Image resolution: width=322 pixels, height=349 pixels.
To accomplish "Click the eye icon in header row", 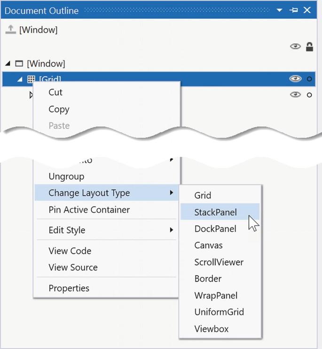I will (x=295, y=47).
